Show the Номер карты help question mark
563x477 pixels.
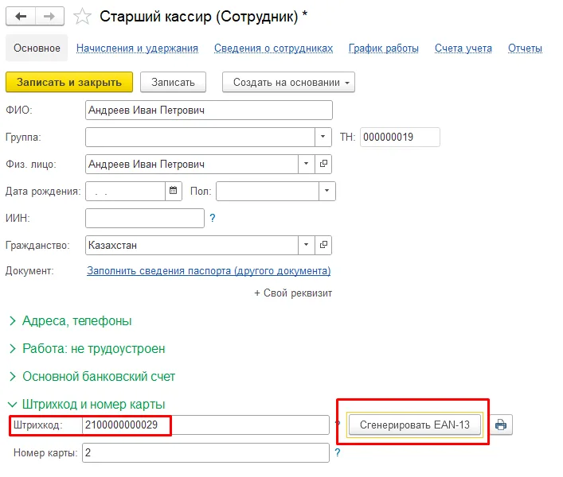[337, 452]
